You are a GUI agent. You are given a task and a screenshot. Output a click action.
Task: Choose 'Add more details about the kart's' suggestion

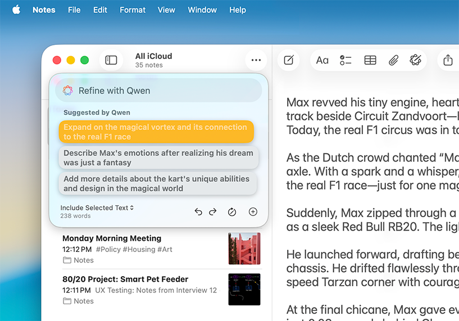157,184
